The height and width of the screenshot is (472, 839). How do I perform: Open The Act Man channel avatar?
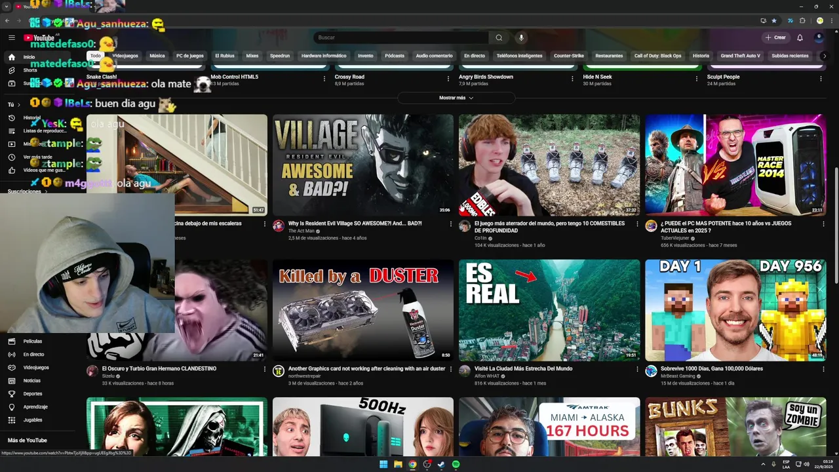(x=279, y=226)
